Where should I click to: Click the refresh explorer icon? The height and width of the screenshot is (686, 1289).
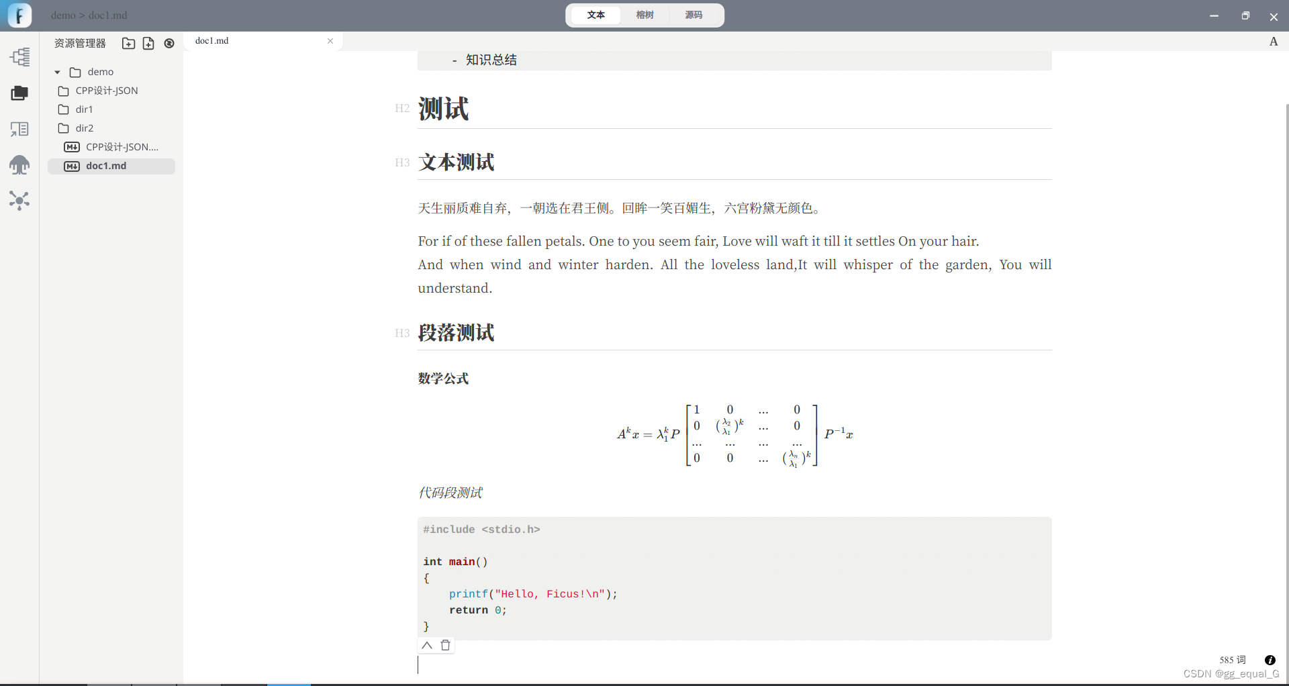pyautogui.click(x=169, y=43)
